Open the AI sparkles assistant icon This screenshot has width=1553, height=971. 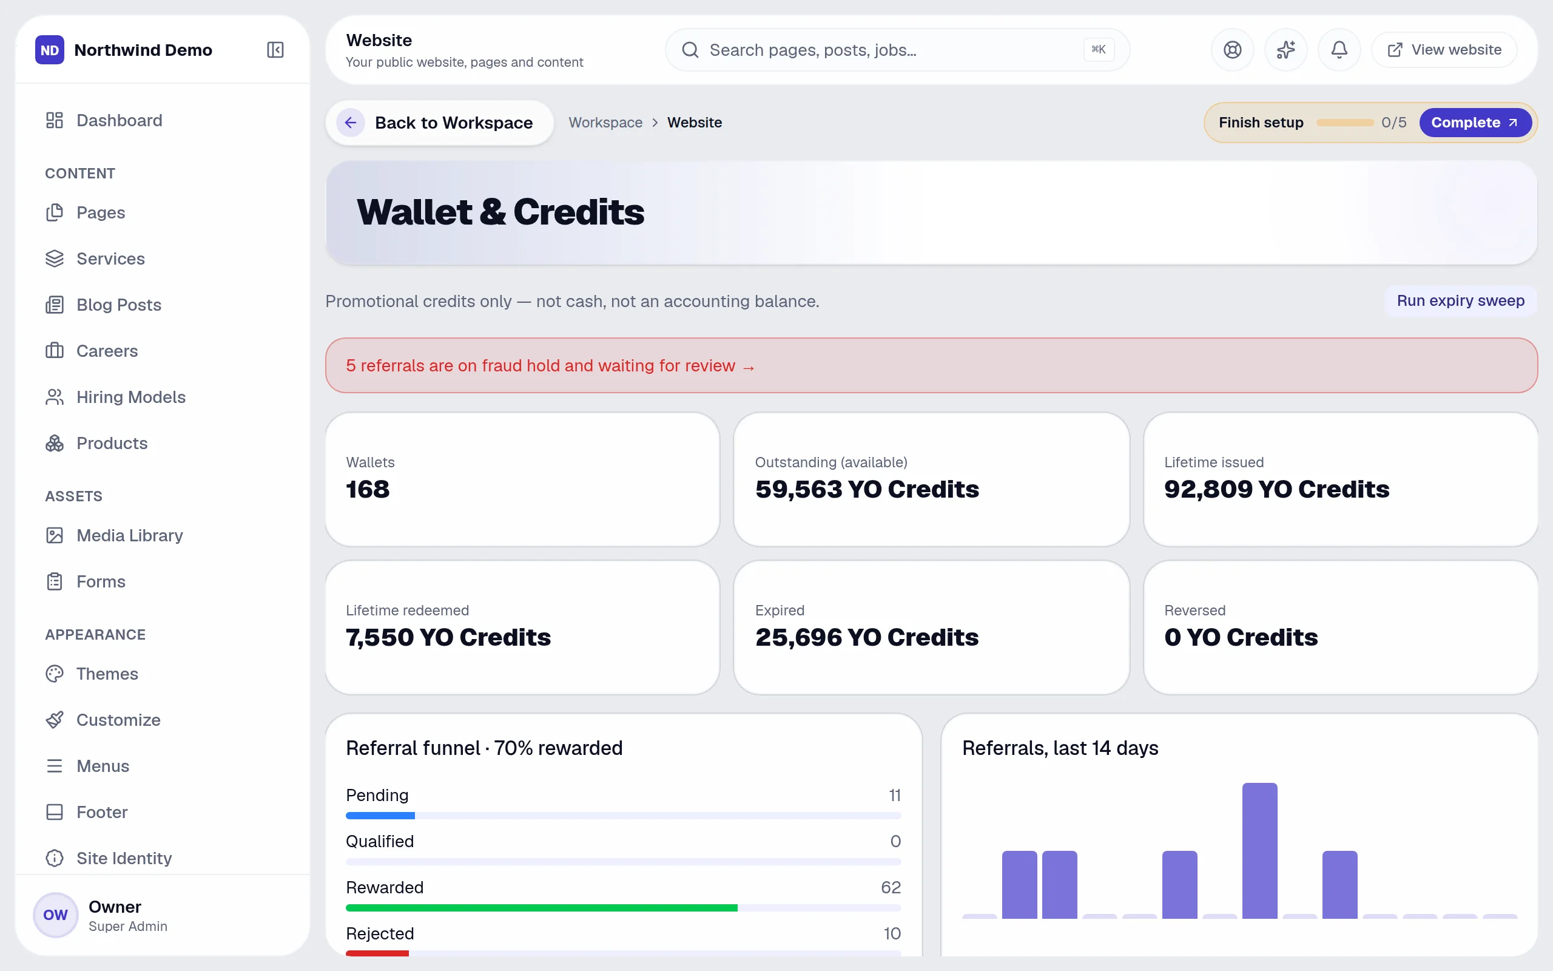[x=1285, y=49]
